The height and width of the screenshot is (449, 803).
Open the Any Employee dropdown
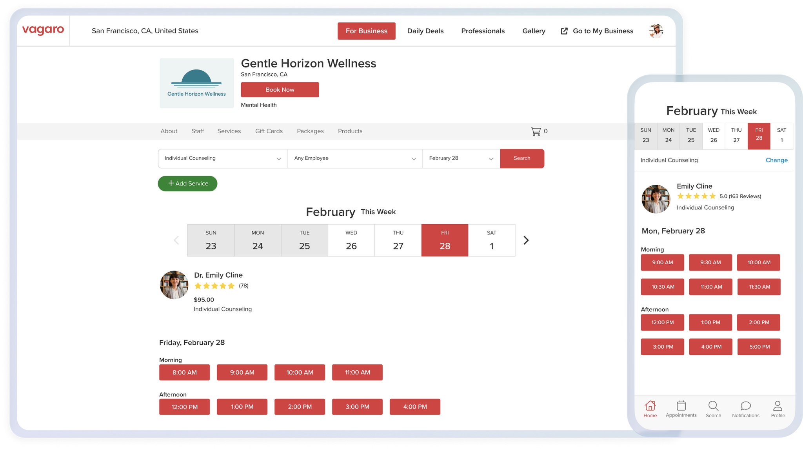[x=355, y=158]
